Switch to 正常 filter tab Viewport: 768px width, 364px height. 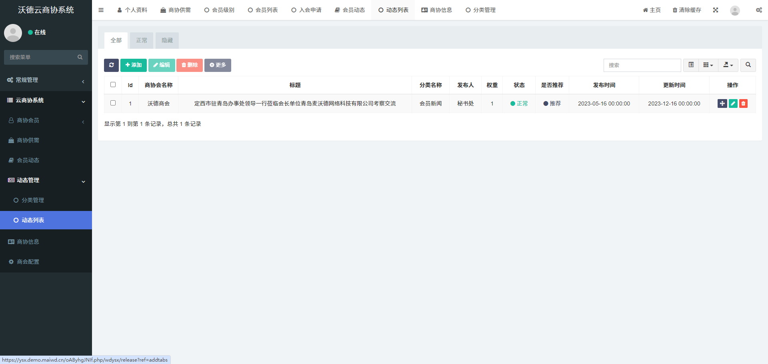pos(142,40)
